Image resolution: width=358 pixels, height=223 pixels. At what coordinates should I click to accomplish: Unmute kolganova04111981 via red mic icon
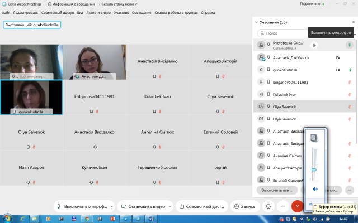pyautogui.click(x=350, y=82)
